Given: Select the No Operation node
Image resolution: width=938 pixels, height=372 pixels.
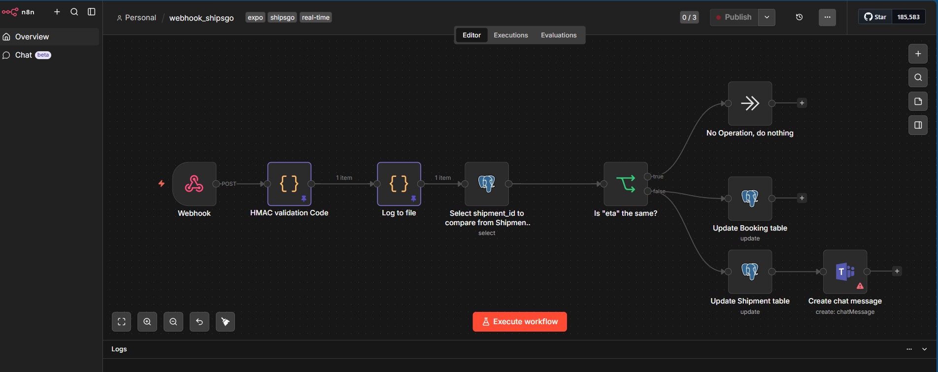Looking at the screenshot, I should (x=750, y=103).
